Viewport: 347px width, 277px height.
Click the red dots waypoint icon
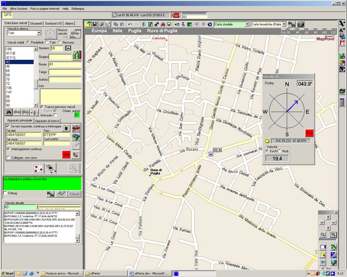point(38,168)
